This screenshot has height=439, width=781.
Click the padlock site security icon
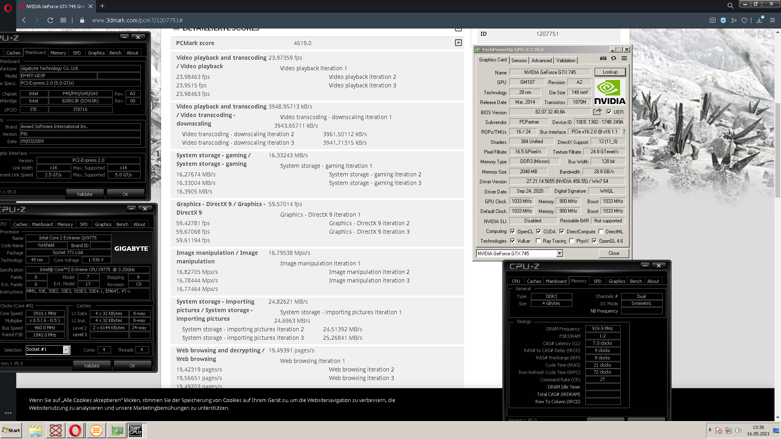coord(82,20)
